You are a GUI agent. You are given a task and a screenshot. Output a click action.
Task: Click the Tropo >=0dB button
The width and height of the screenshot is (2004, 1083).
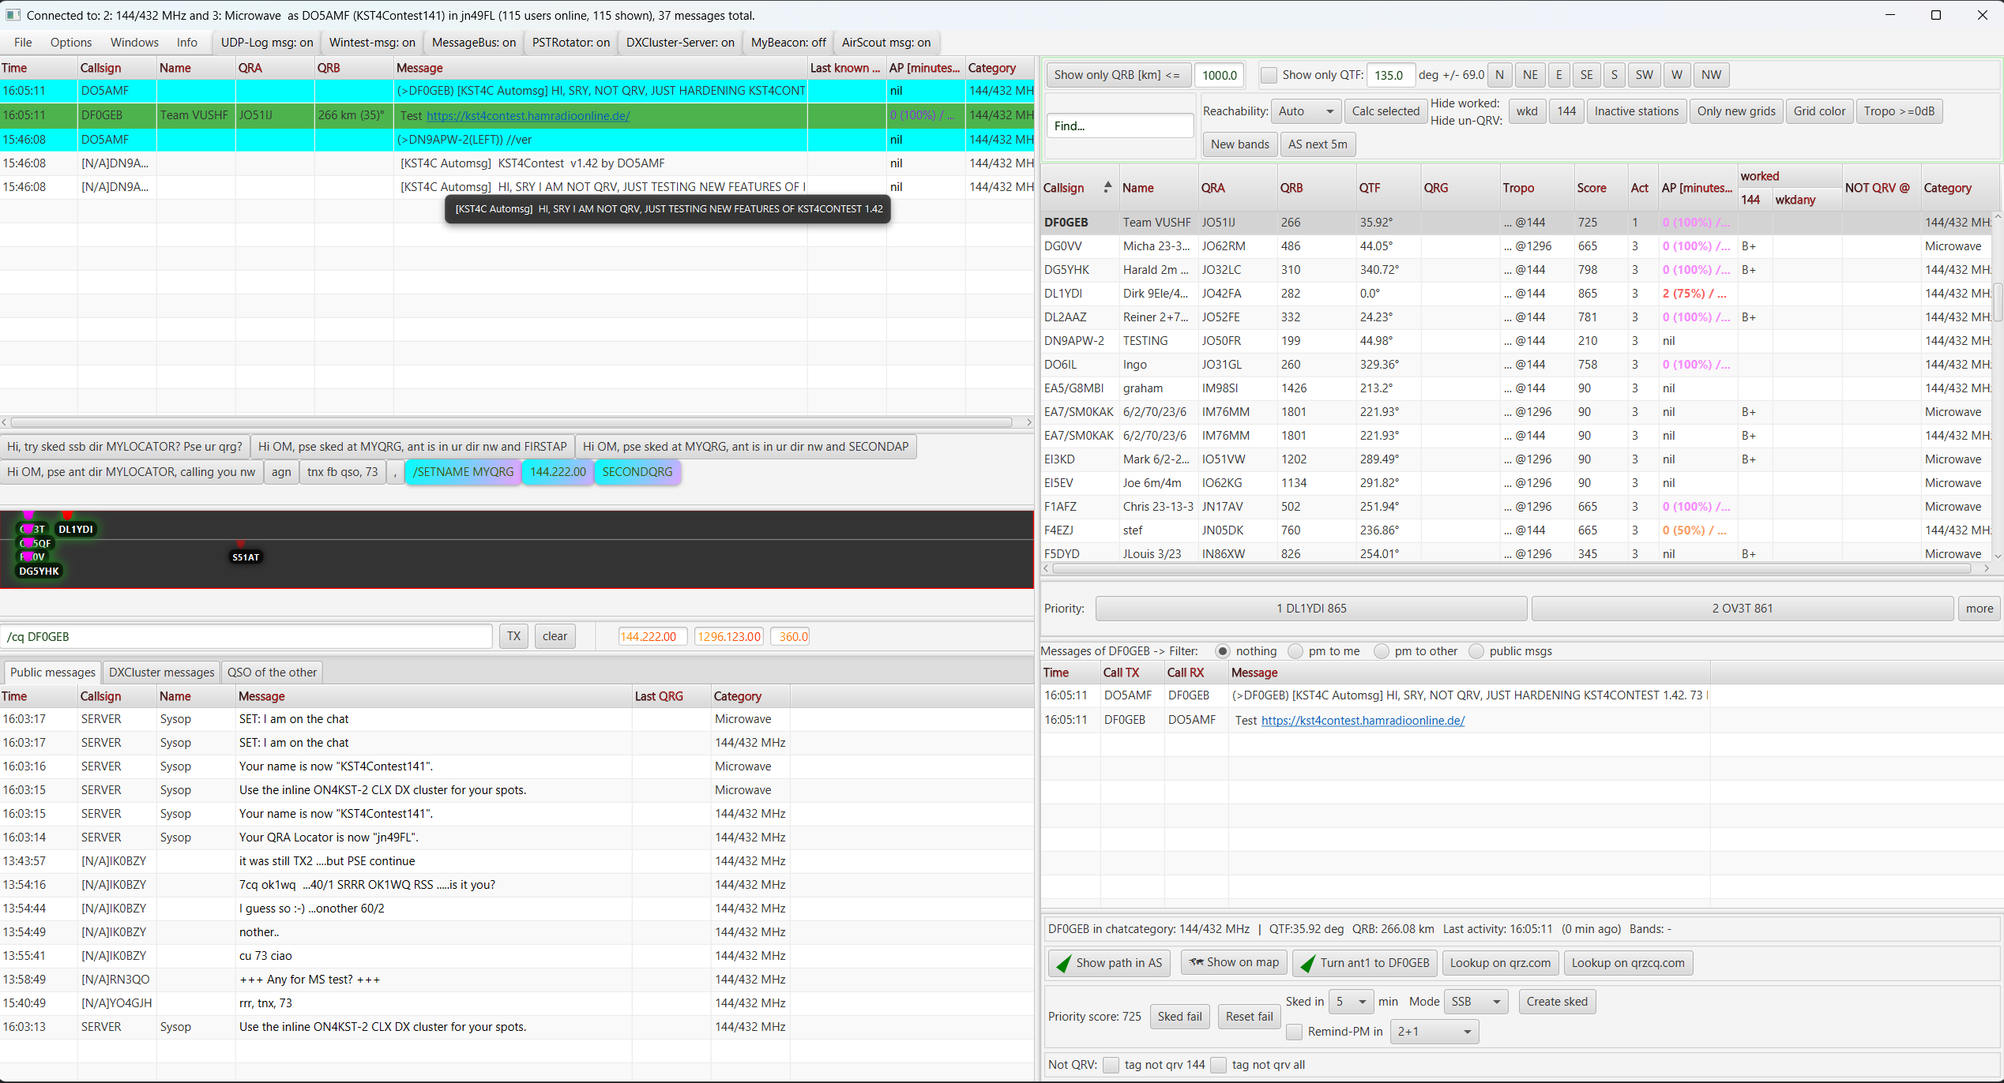(x=1899, y=111)
